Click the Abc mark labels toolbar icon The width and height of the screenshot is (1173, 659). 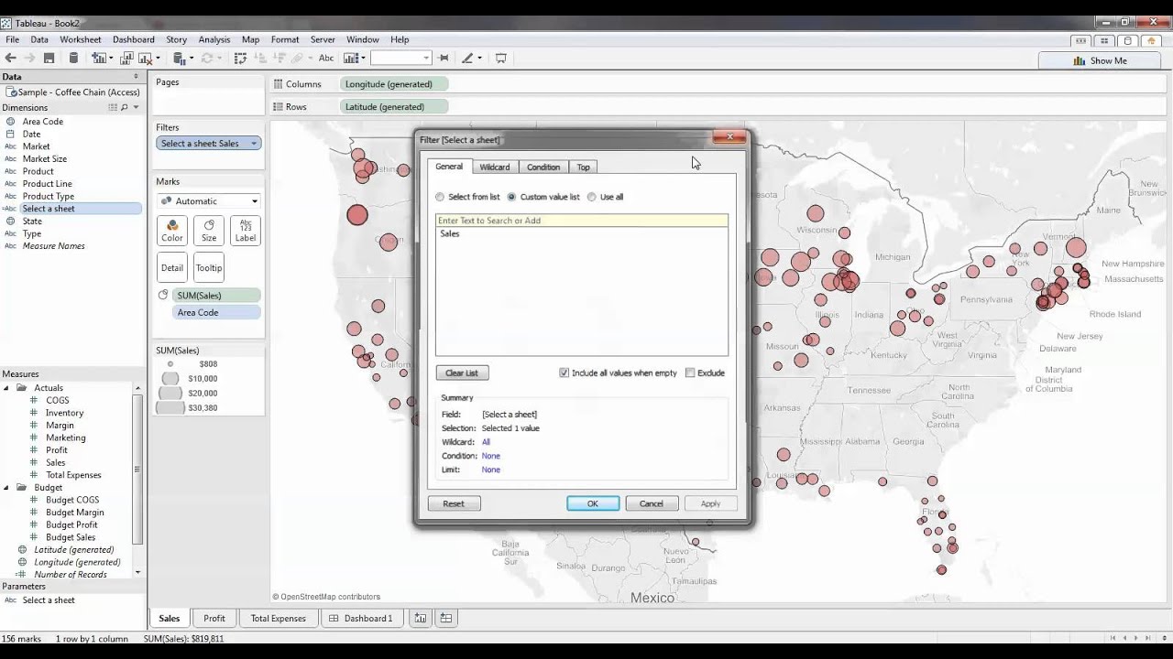[326, 58]
